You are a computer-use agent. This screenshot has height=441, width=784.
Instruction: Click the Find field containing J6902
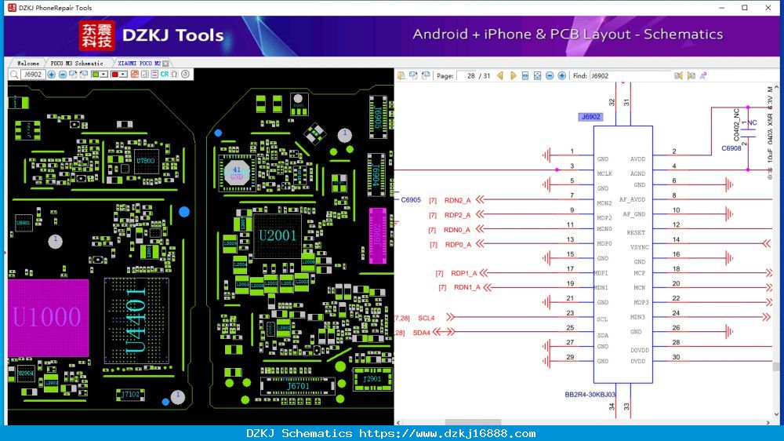630,75
